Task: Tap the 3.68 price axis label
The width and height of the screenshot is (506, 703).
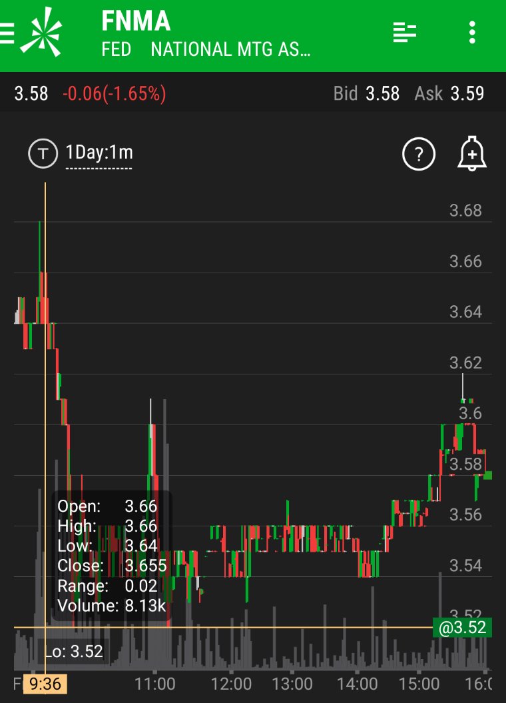Action: point(465,211)
